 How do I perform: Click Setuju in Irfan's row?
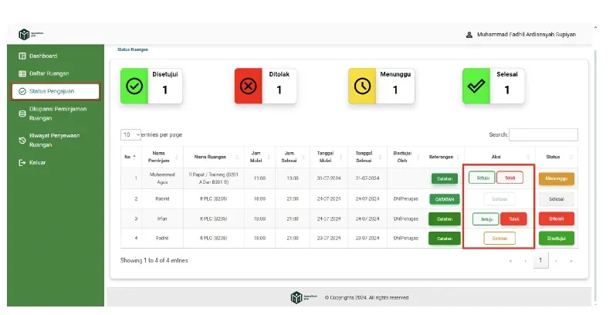pos(486,219)
